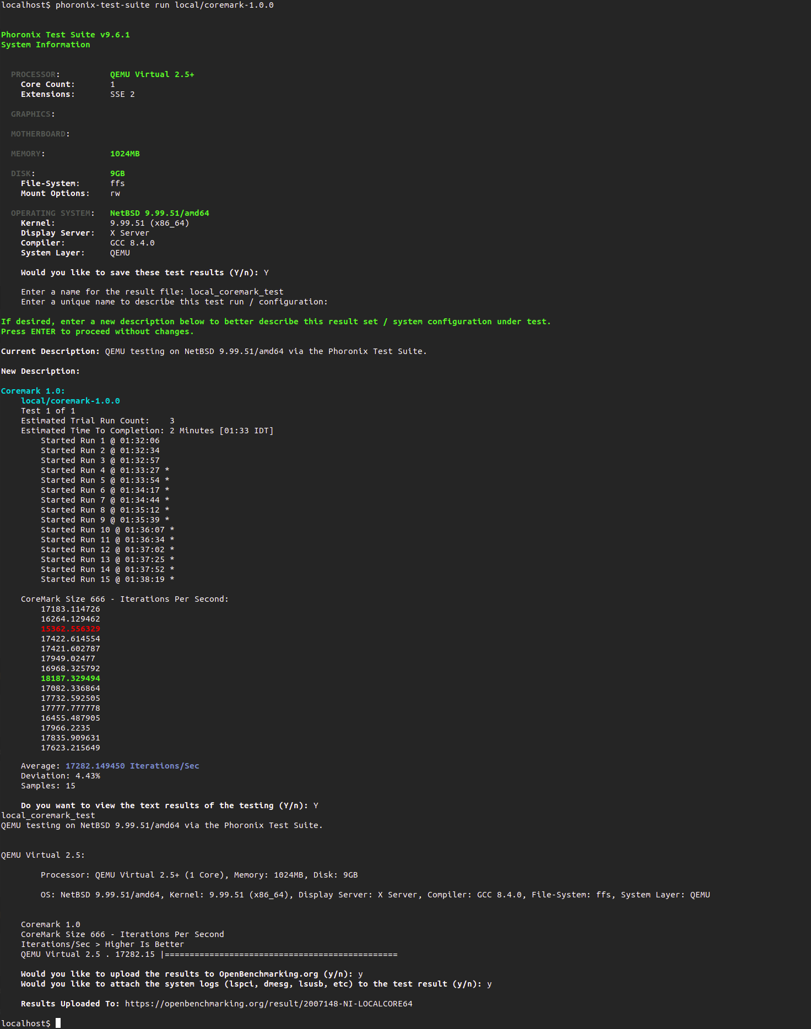Click the 'OS: NetBSD 9.99.51/amd64' summary line

(x=375, y=895)
